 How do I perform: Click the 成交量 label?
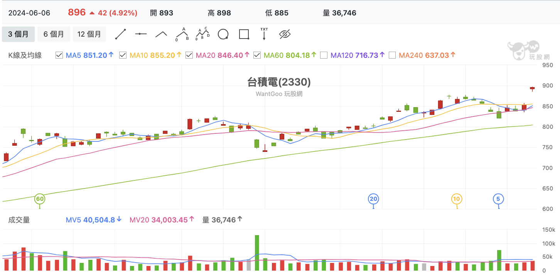click(19, 220)
